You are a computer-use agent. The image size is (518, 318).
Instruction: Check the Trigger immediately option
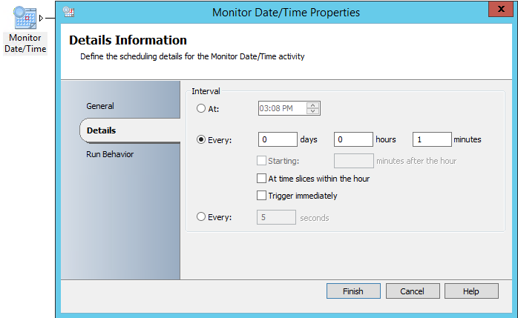point(261,196)
